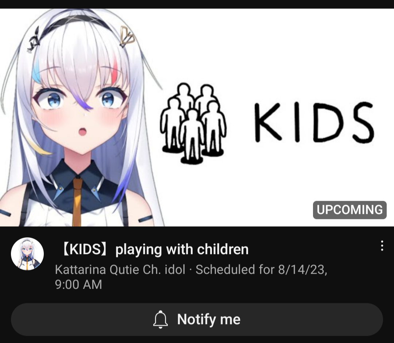Click the group of people icon in thumbnail
The image size is (394, 343).
193,123
